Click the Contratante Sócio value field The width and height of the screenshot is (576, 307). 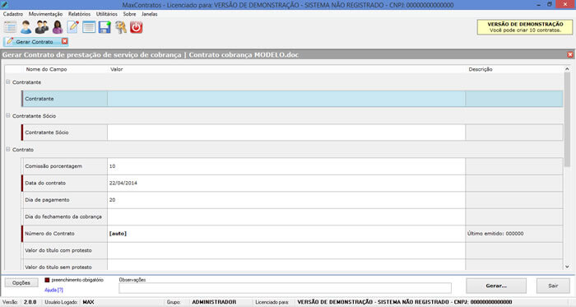coord(286,133)
